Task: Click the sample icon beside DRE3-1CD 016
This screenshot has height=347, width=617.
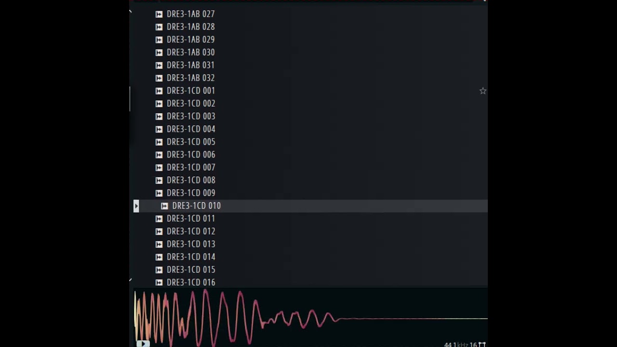Action: pyautogui.click(x=159, y=282)
